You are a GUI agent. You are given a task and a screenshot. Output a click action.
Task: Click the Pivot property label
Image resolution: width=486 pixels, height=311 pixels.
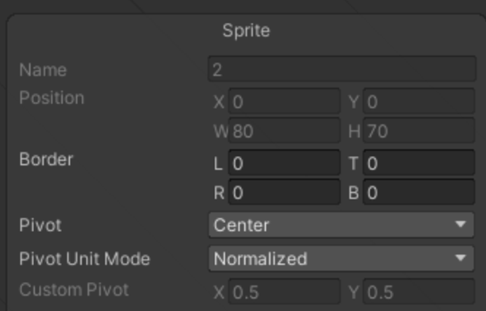tap(41, 225)
